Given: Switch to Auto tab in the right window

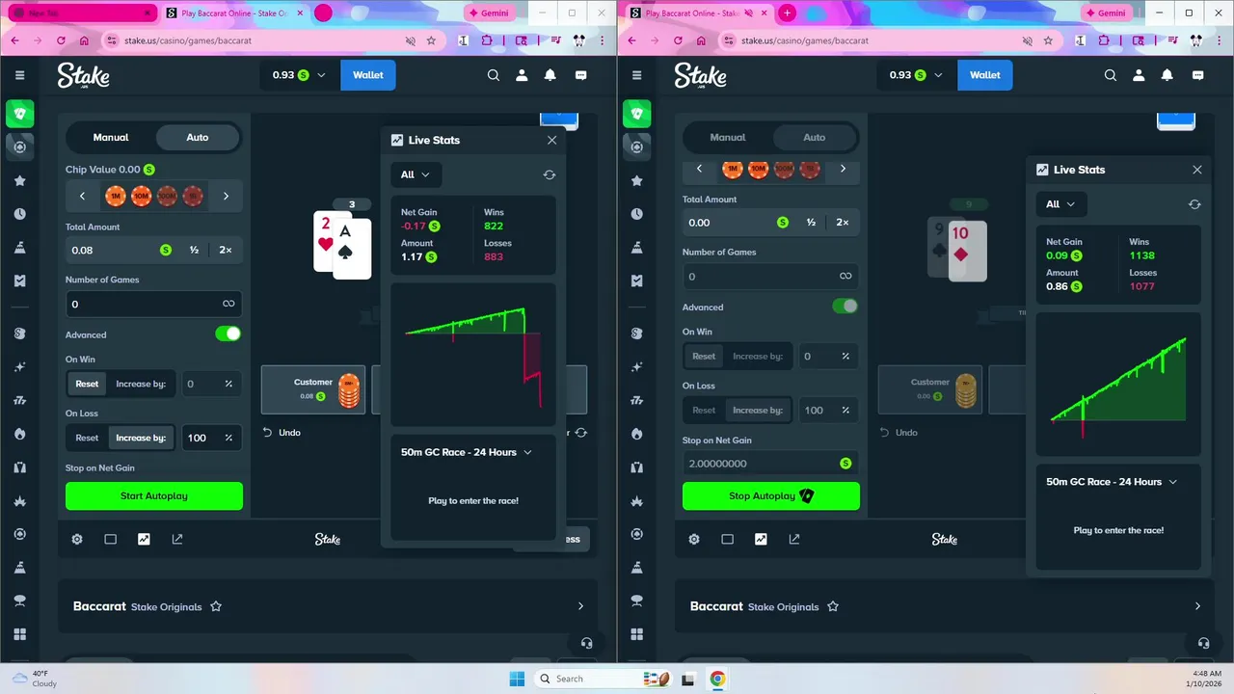Looking at the screenshot, I should click(815, 137).
